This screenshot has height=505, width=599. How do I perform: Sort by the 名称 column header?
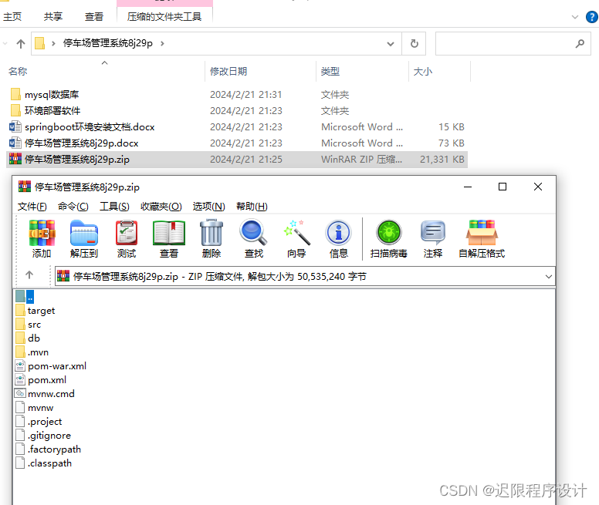tap(18, 72)
